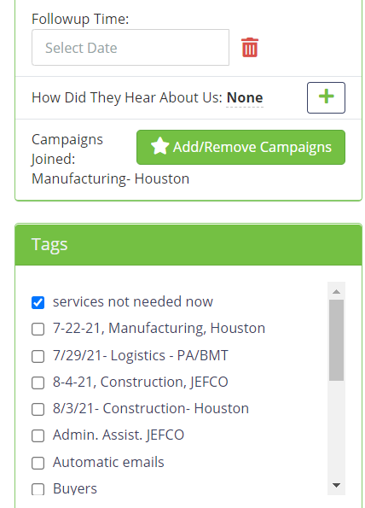The image size is (365, 508).
Task: Enable the '7/29/21- Logistics - PA/BMT' tag
Action: pyautogui.click(x=38, y=356)
